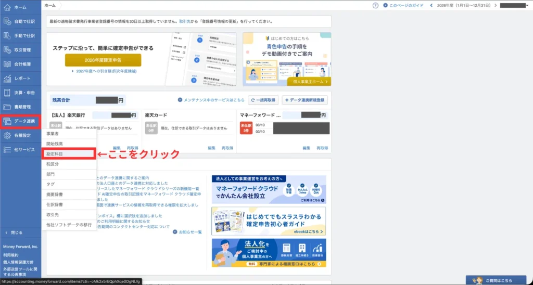Click the データ連携新規登録 button
Viewport: 533px width, 285px height.
coord(305,100)
